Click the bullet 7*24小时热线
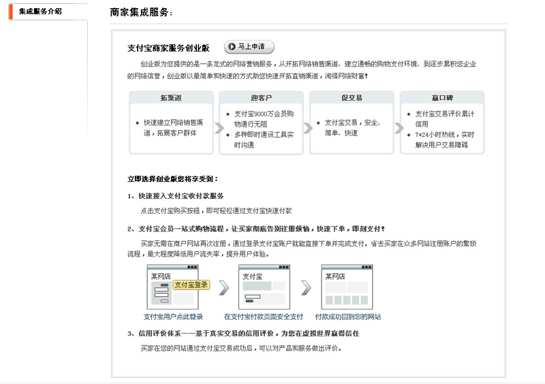 pos(445,140)
